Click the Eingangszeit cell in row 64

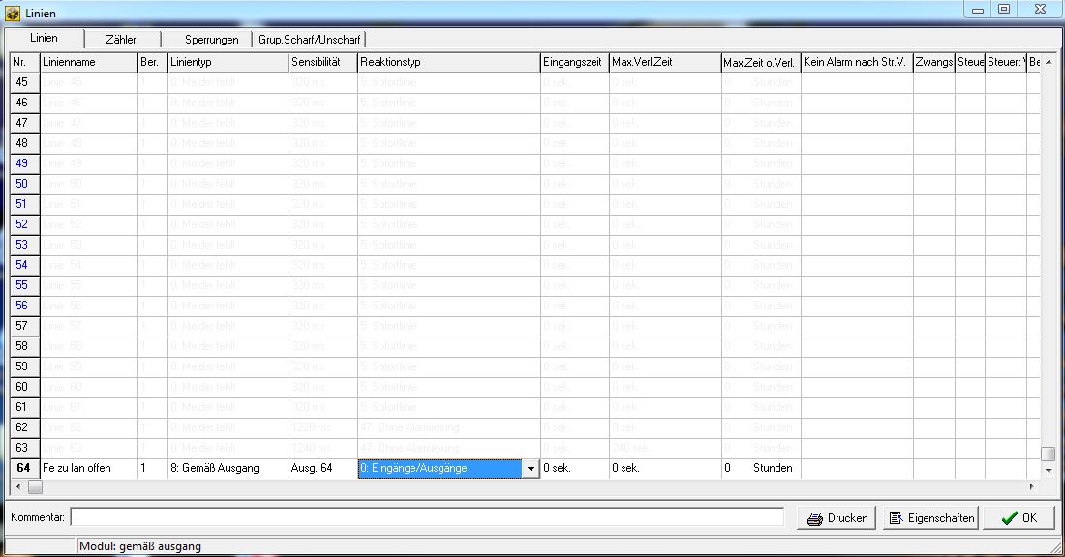pos(574,468)
